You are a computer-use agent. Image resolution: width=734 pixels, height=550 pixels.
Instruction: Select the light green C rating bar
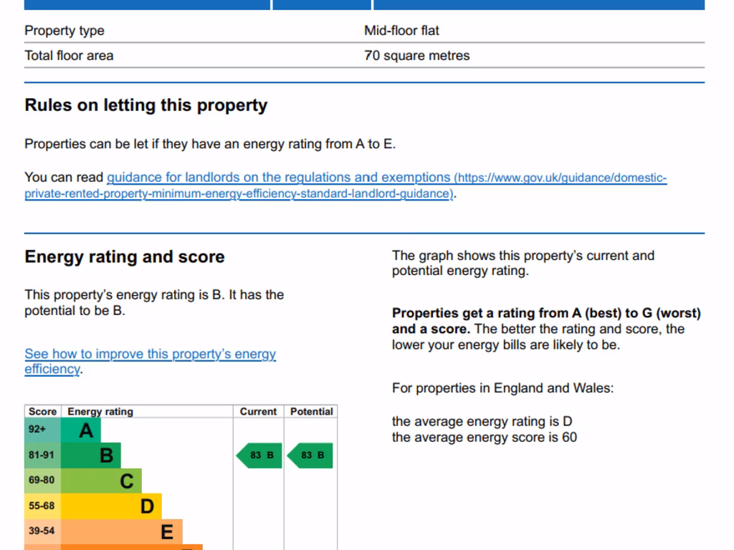pos(102,481)
